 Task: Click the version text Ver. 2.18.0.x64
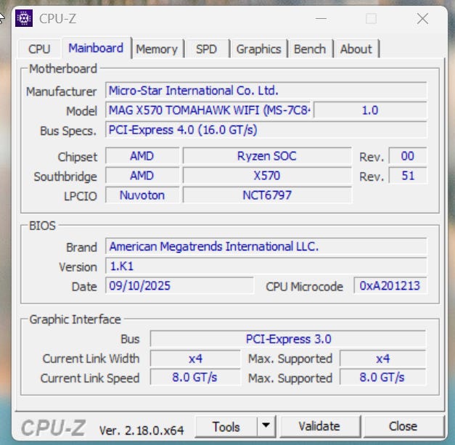coord(142,430)
